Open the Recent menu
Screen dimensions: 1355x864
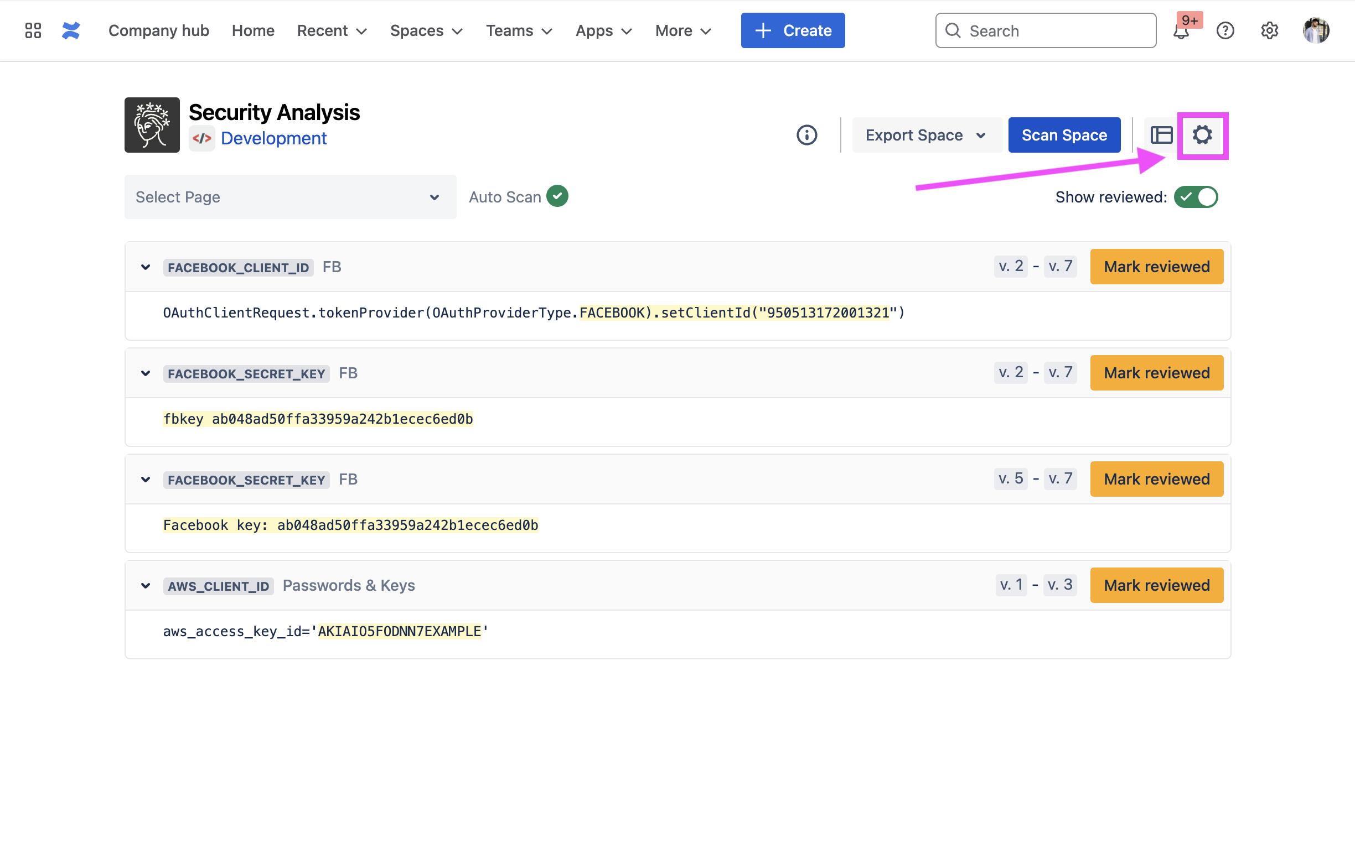(332, 30)
